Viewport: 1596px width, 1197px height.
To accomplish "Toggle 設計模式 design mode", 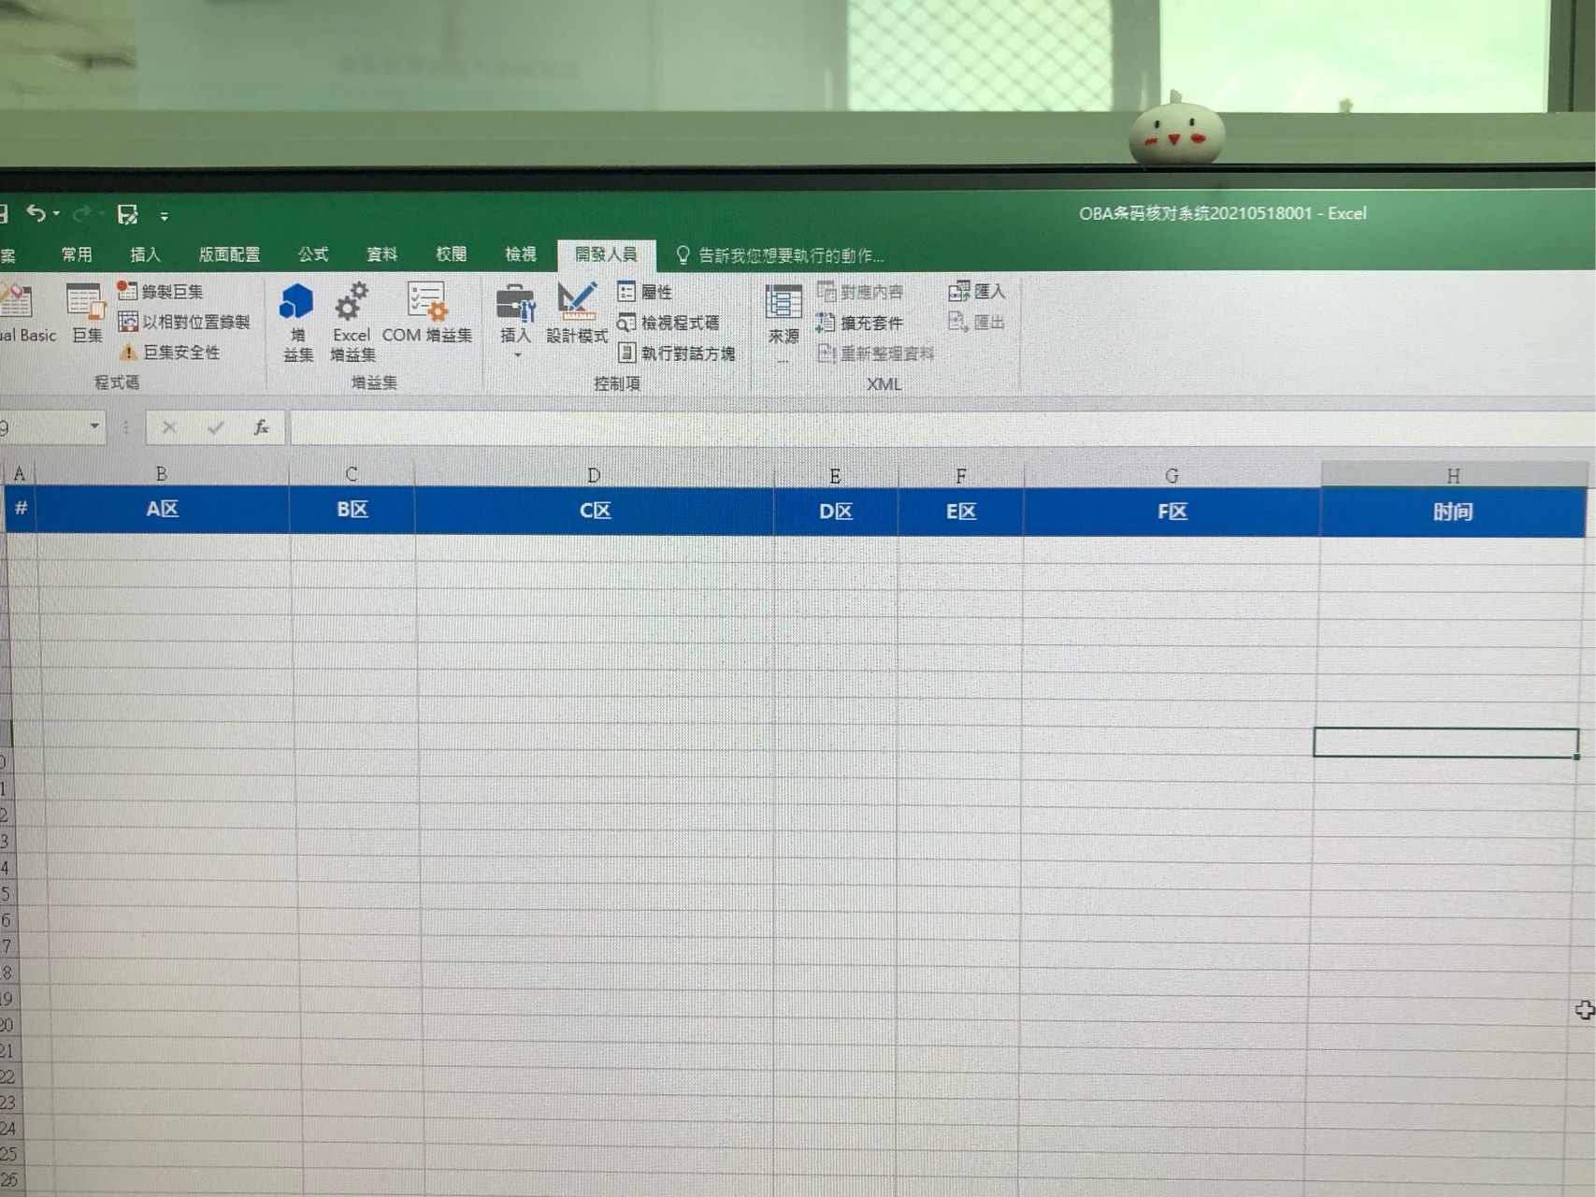I will pos(577,314).
